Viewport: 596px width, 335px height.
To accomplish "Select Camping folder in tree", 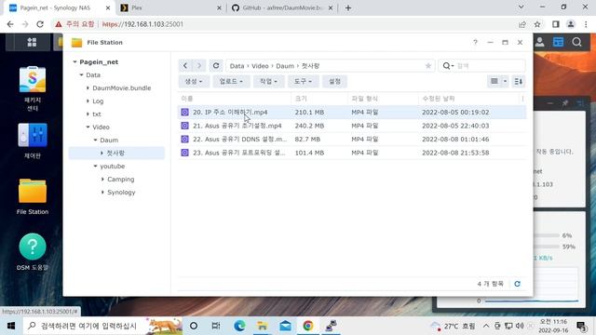I will pos(120,179).
